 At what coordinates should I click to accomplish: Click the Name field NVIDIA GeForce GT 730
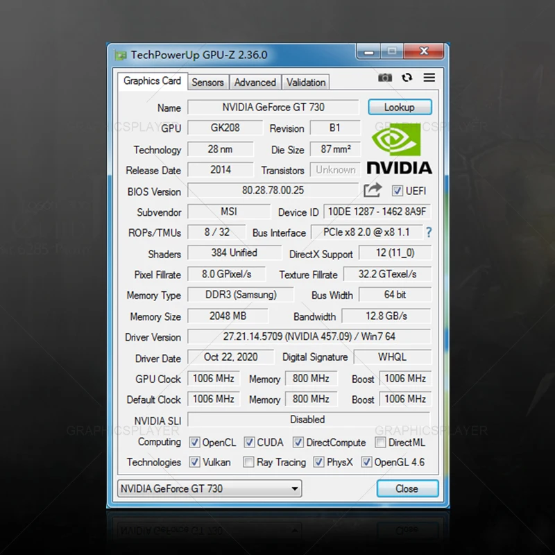[x=273, y=107]
